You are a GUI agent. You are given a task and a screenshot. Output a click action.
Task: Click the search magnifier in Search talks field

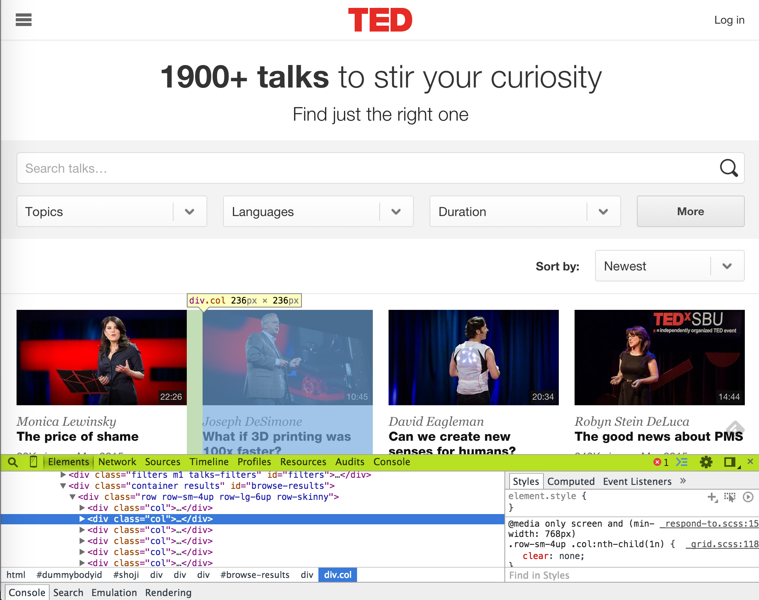pyautogui.click(x=729, y=168)
